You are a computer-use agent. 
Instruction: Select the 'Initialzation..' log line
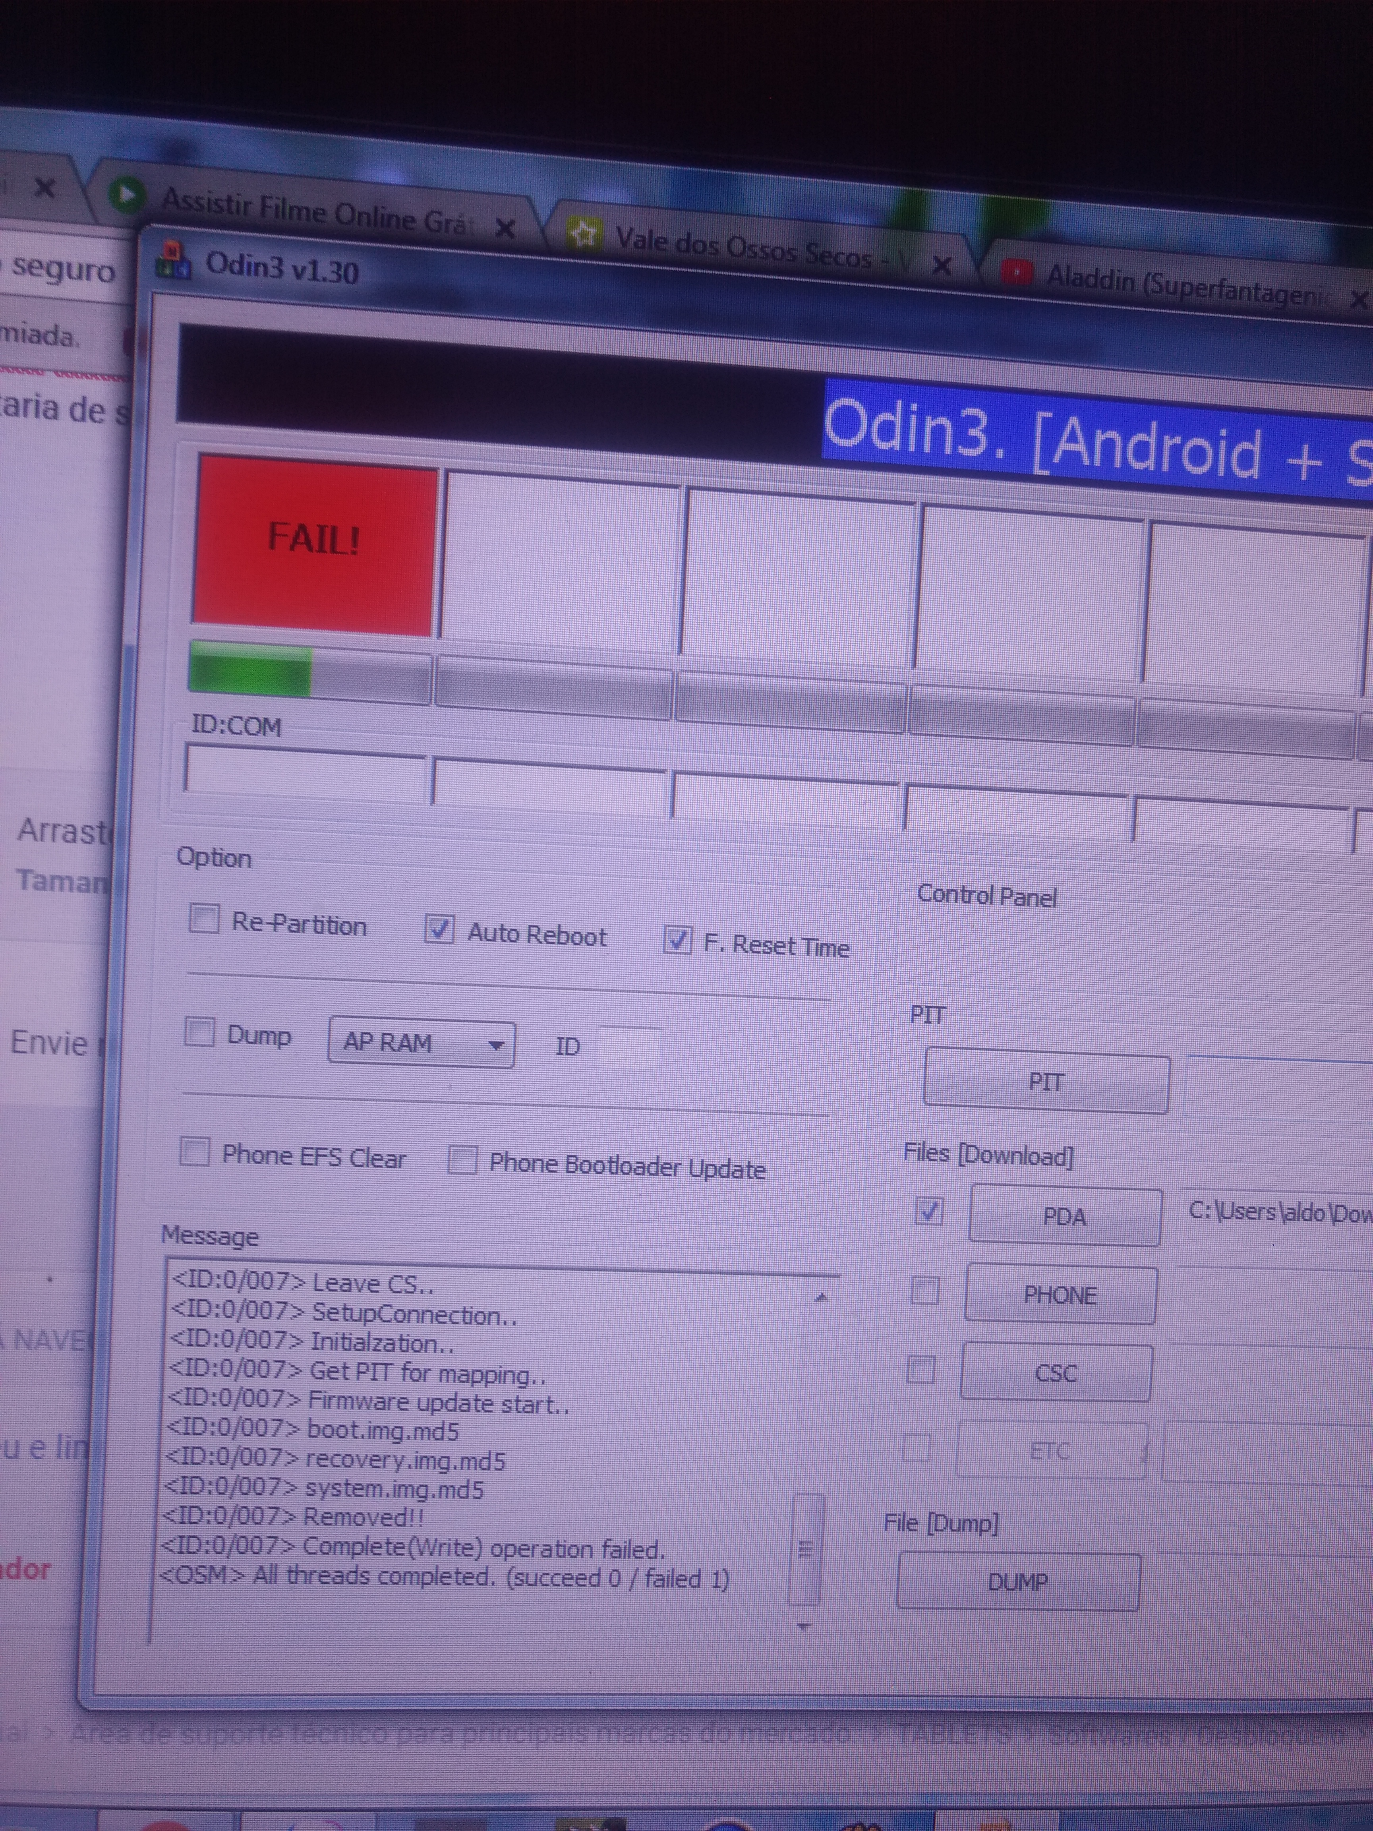click(x=312, y=1343)
